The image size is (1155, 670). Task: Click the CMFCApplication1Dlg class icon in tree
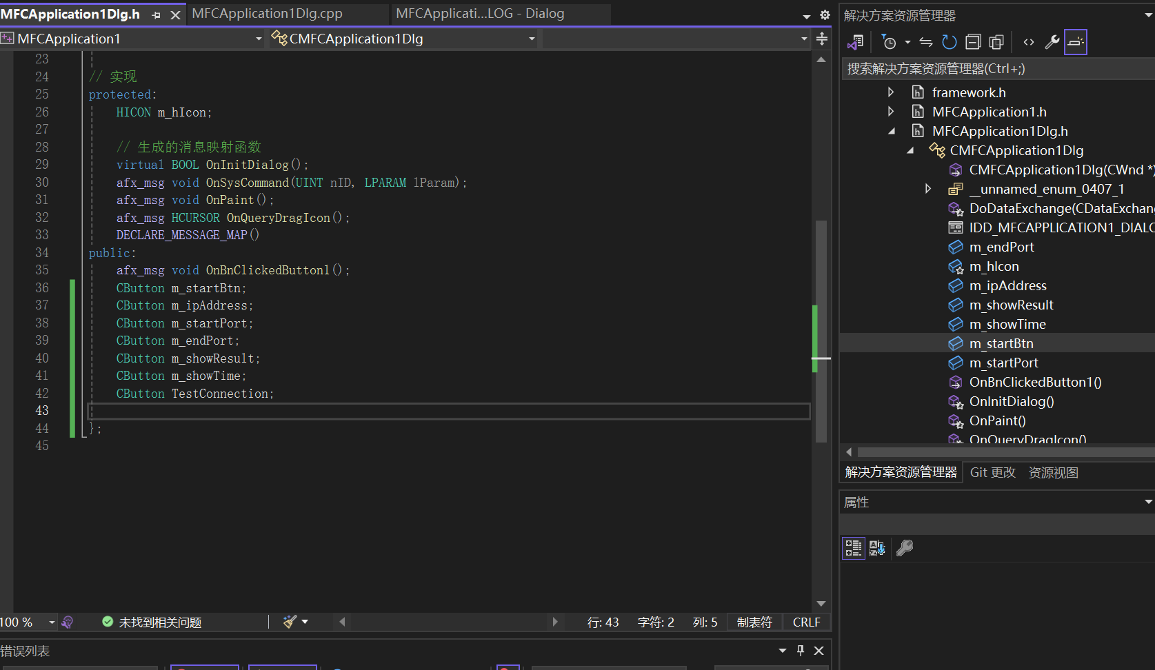click(x=936, y=150)
